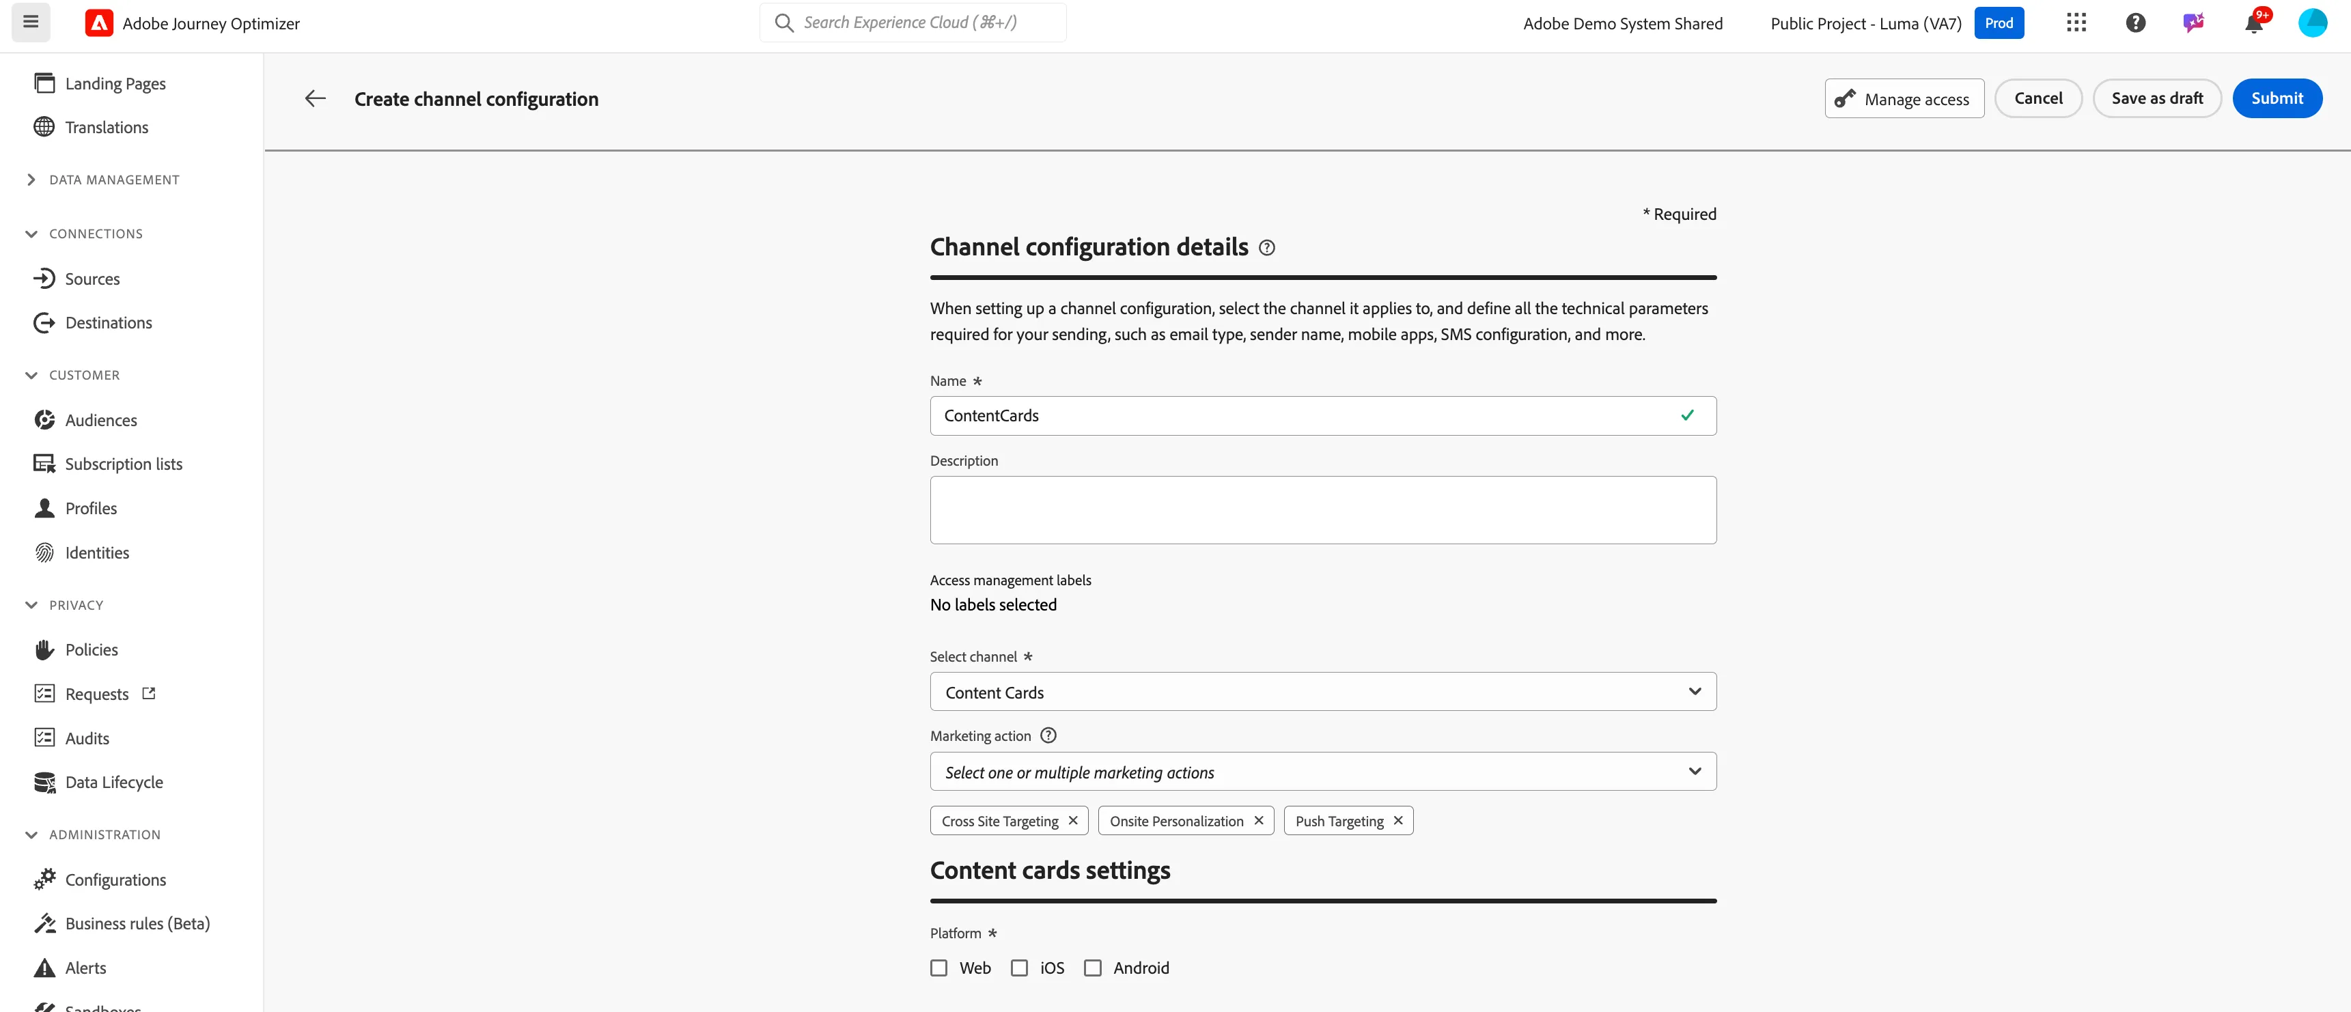The width and height of the screenshot is (2351, 1012).
Task: Click the Manage access button
Action: coord(1904,98)
